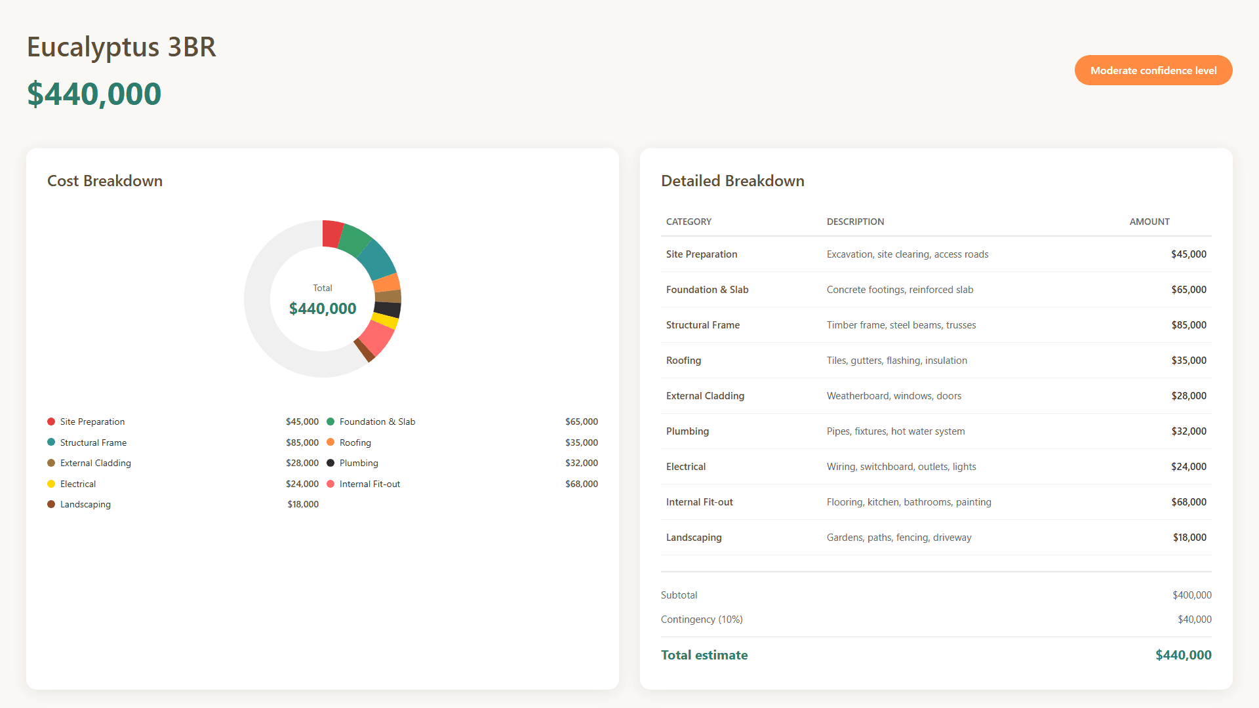The image size is (1259, 708).
Task: Click the Foundation & Slab green legend dot
Action: [x=331, y=422]
